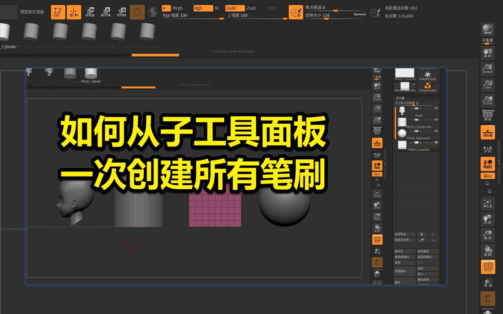Screen dimensions: 503x314
Task: Click the 自动重排 button in the inset
Action: tap(428, 251)
